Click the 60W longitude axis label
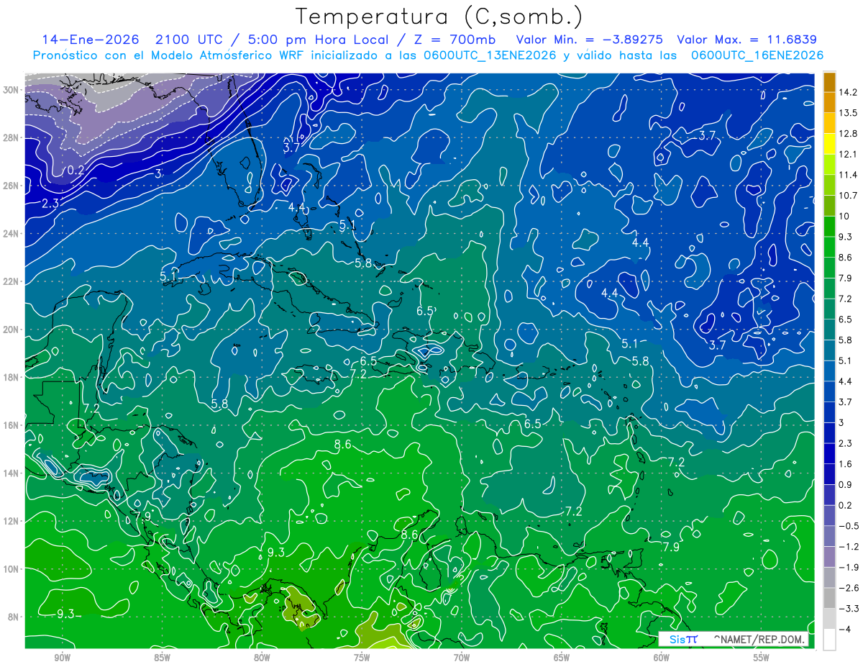The image size is (863, 667). 662,657
